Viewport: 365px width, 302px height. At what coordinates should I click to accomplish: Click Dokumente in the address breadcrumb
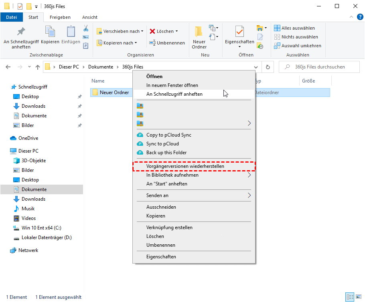point(101,67)
